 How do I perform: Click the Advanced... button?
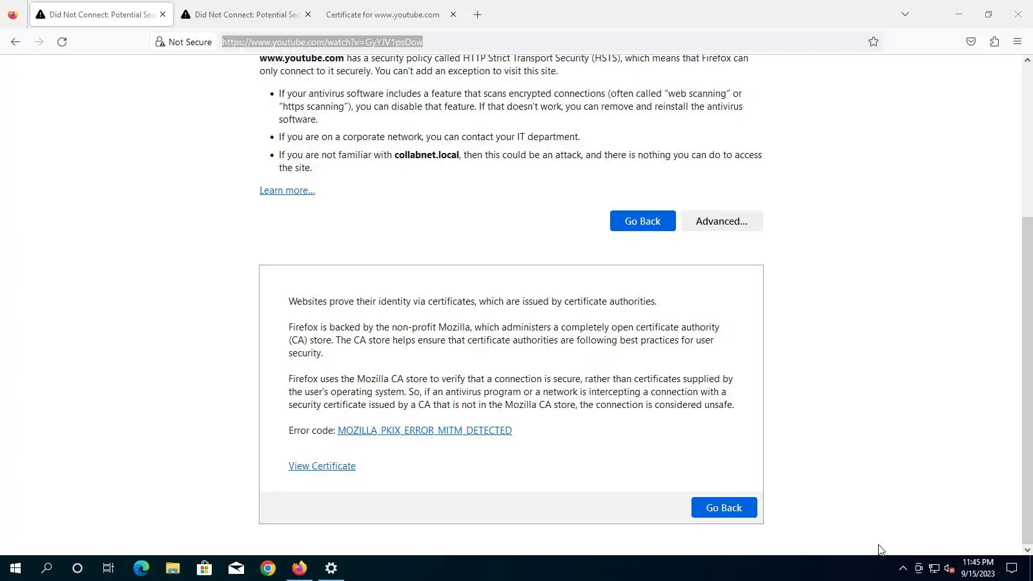click(x=722, y=221)
